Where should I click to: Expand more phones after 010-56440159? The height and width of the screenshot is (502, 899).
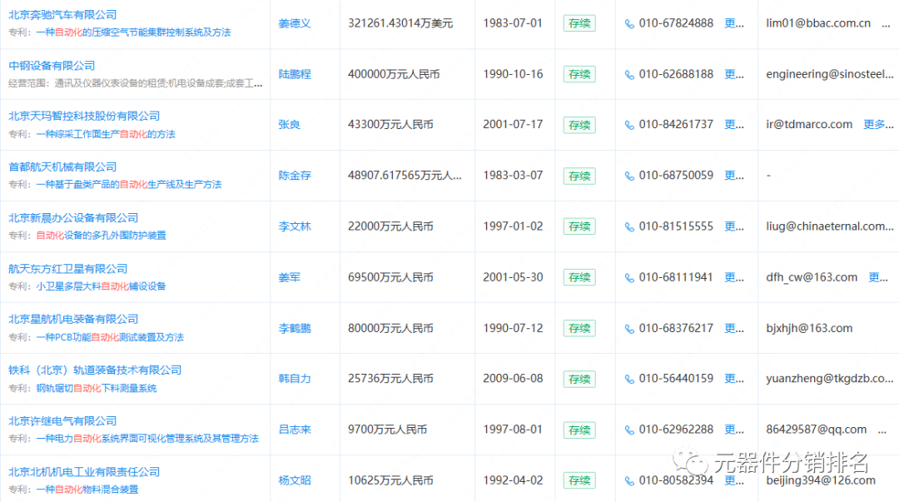[x=734, y=379]
